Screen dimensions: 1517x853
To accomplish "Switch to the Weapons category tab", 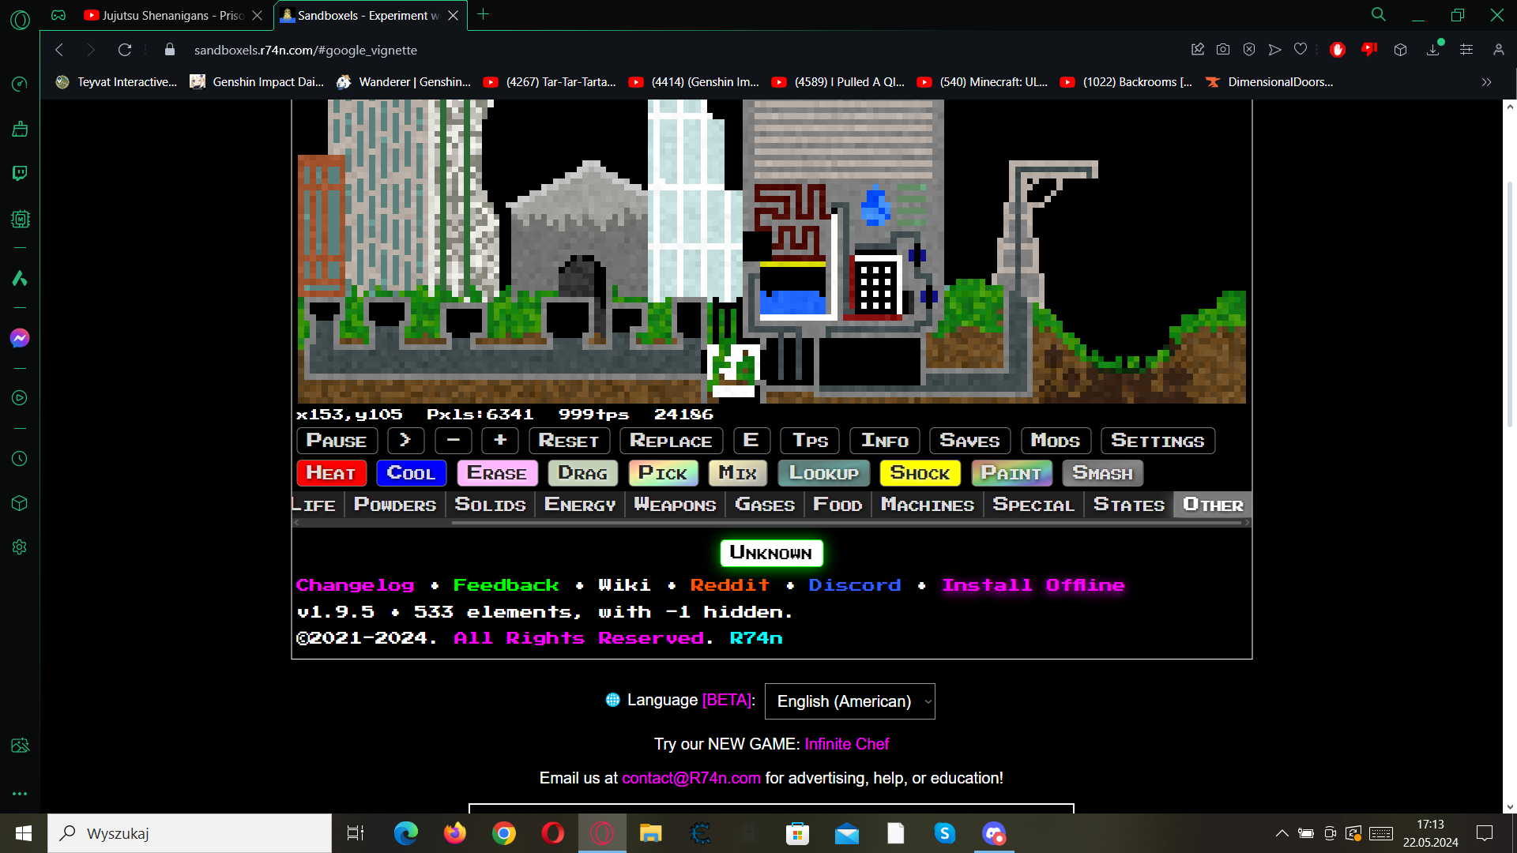I will tap(675, 505).
